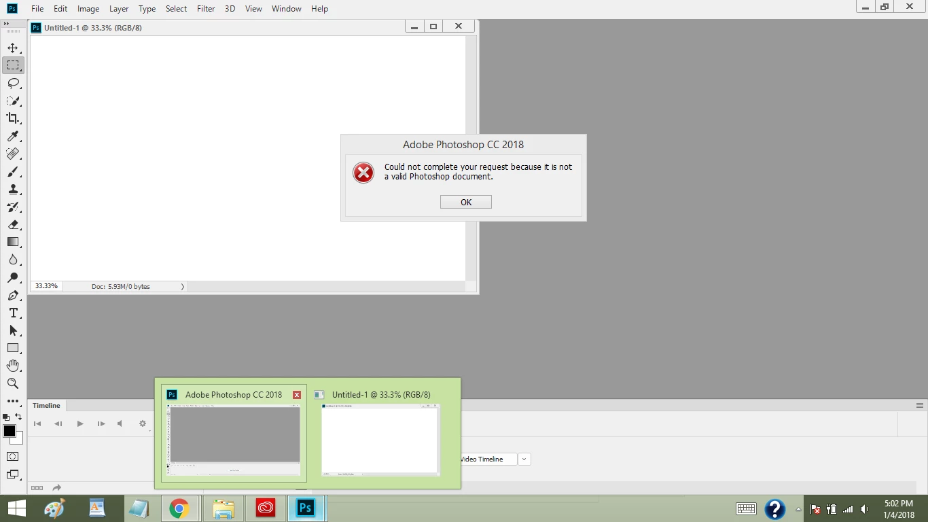
Task: Select the History Brush tool
Action: pyautogui.click(x=13, y=207)
